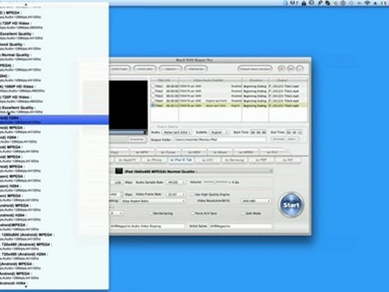Open the Keep Aspect Ratio dropdown

pyautogui.click(x=153, y=201)
